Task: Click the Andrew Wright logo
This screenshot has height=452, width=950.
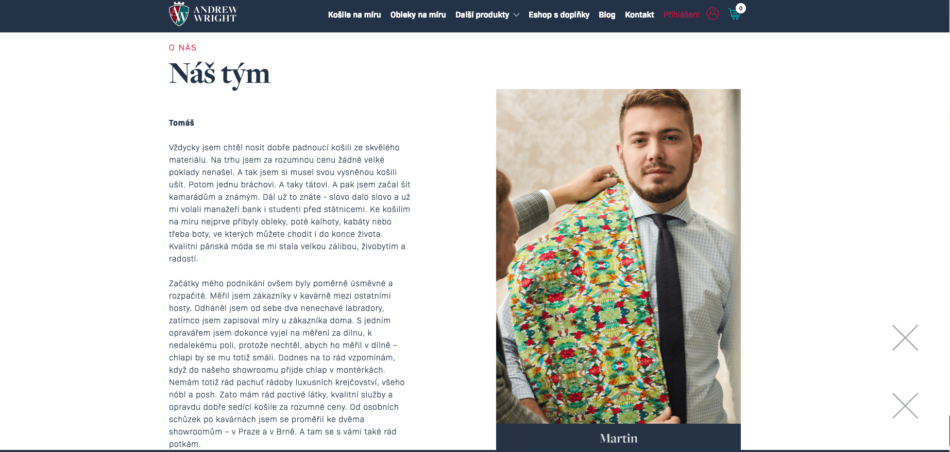Action: (203, 14)
